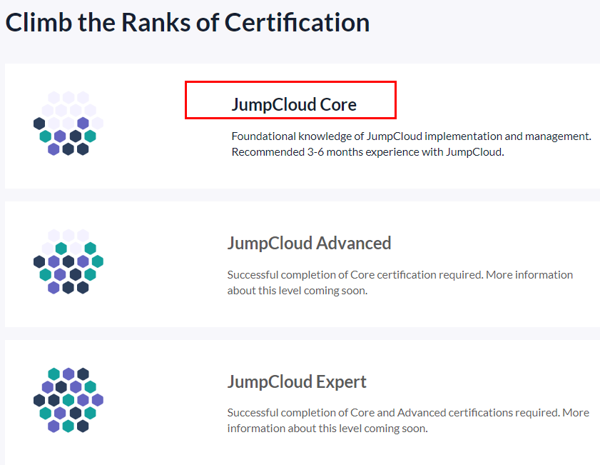Select the rightmost teal hexagon in Advanced badge
Screen dimensions: 600x465
98,261
